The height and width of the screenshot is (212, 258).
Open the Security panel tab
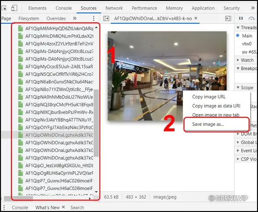232,8
